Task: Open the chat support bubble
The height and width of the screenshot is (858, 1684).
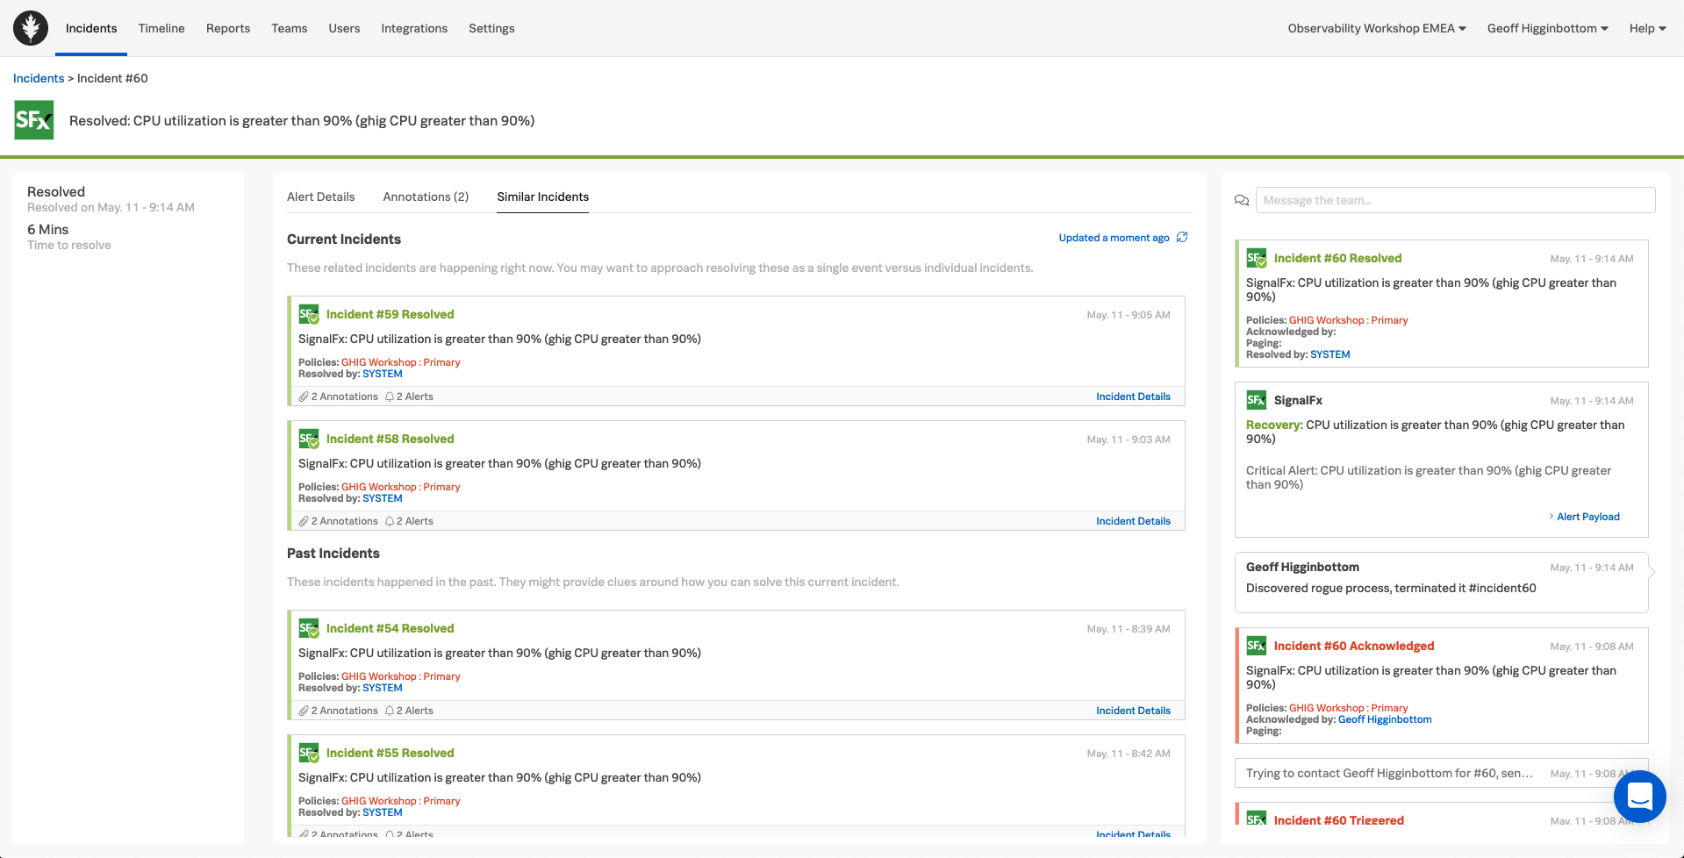Action: coord(1639,796)
